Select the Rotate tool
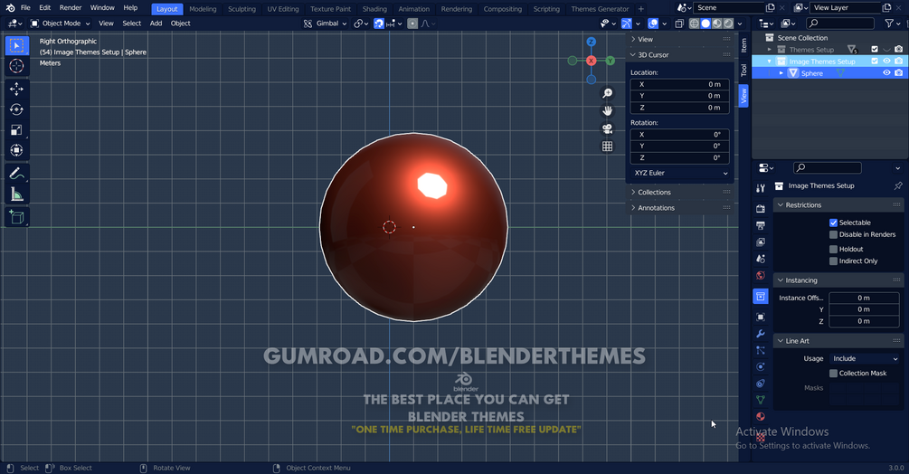Viewport: 909px width, 474px height. pyautogui.click(x=17, y=109)
